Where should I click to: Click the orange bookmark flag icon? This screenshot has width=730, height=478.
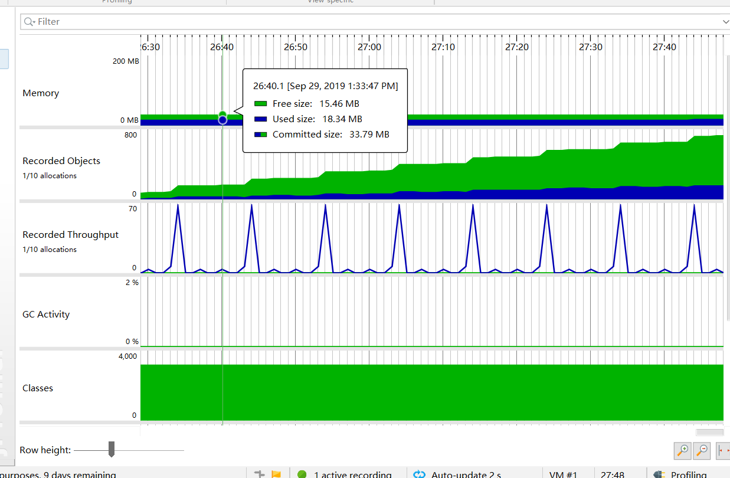coord(276,474)
